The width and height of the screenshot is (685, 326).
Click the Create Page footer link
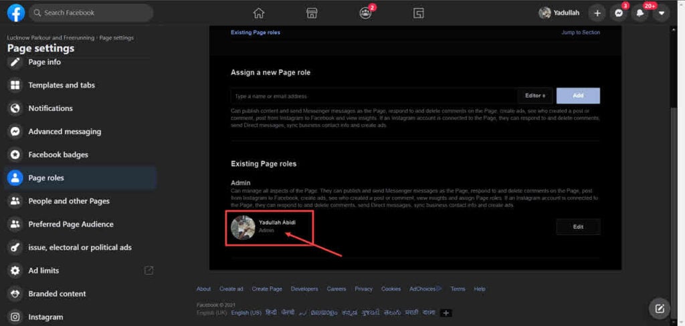(x=267, y=289)
